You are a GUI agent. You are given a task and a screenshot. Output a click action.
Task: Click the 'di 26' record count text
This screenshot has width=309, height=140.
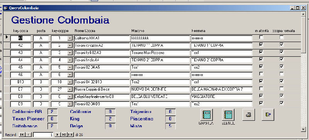[79, 135]
